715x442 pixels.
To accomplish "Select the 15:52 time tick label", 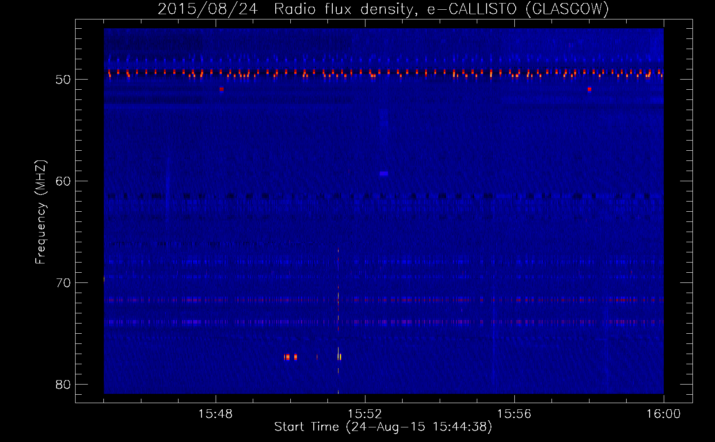I will coord(365,414).
